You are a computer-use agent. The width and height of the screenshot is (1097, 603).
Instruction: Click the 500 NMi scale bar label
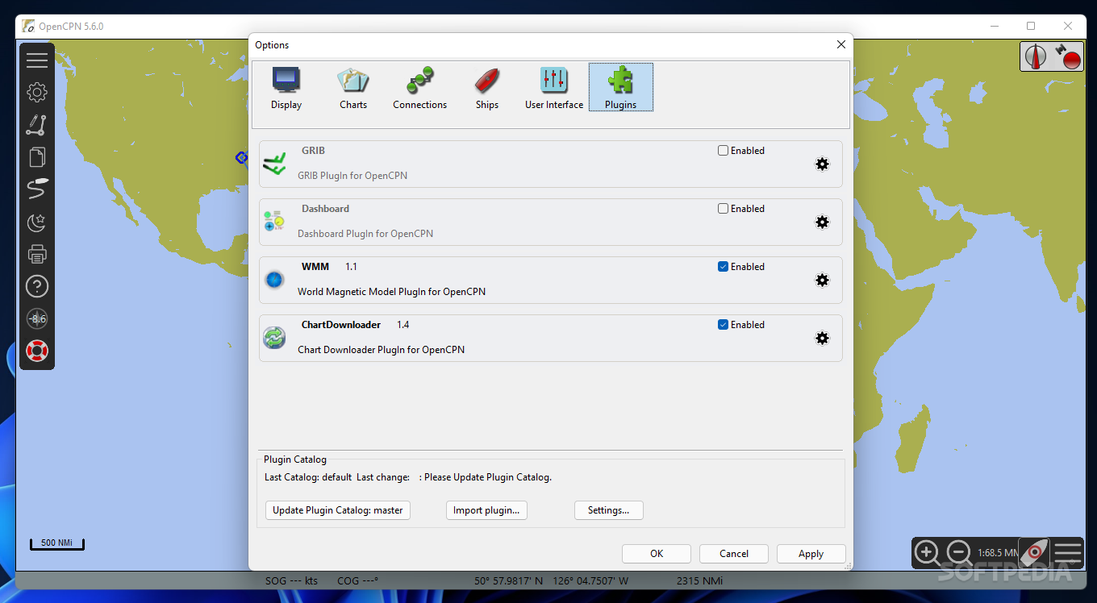pos(56,543)
